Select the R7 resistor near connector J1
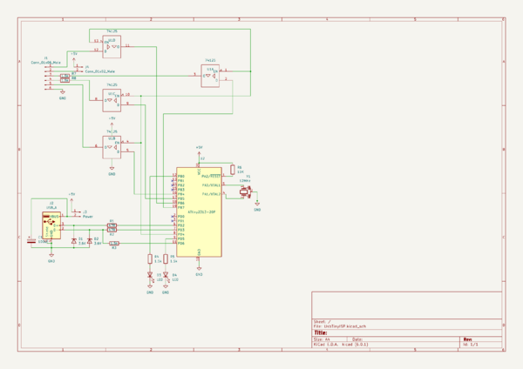 coord(65,76)
